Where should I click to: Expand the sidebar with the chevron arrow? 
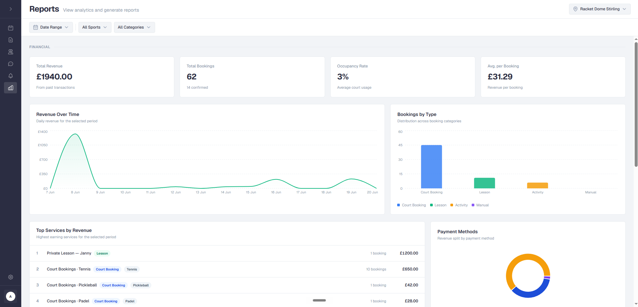click(11, 9)
